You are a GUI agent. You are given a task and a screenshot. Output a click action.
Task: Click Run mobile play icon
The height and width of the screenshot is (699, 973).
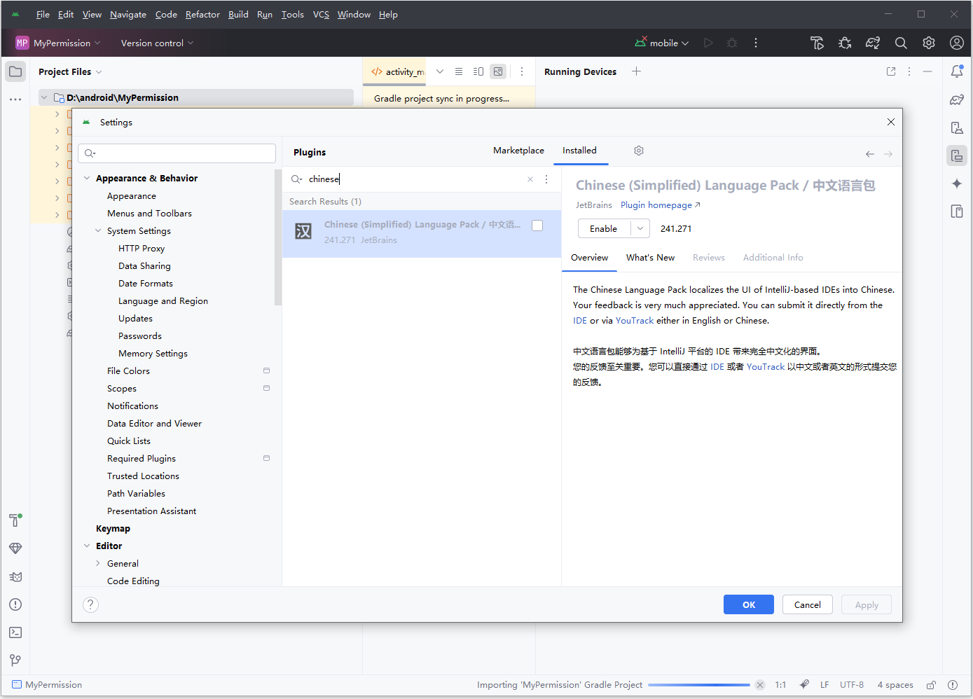click(708, 43)
